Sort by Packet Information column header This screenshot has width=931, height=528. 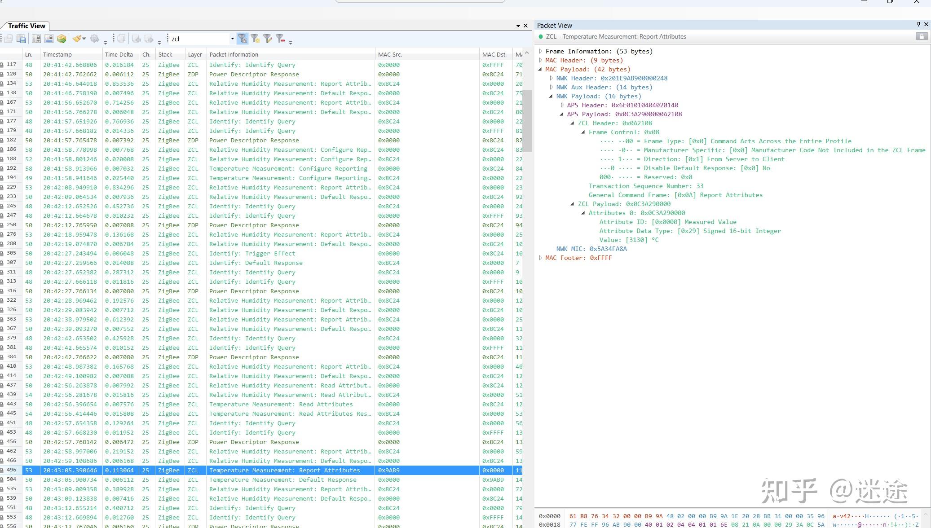[x=234, y=54]
